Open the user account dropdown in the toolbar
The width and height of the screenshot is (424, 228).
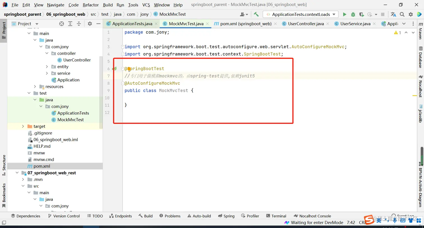[x=244, y=14]
